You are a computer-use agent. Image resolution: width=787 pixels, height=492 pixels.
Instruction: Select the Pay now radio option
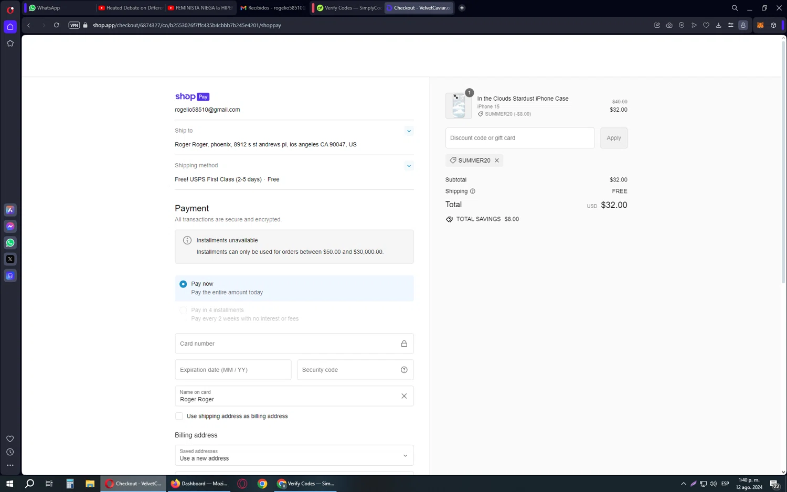pos(183,284)
